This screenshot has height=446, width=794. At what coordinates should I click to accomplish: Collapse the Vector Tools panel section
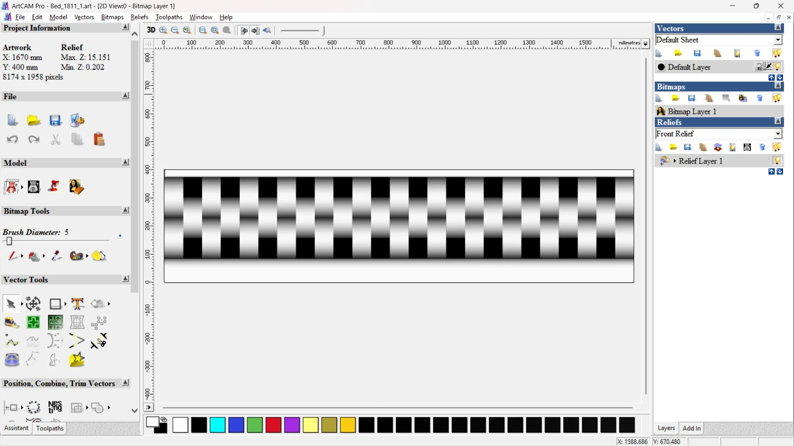click(x=125, y=279)
